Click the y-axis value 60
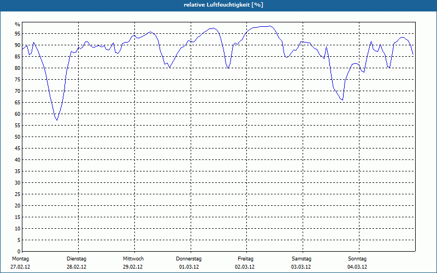This screenshot has width=437, height=273. [17, 114]
